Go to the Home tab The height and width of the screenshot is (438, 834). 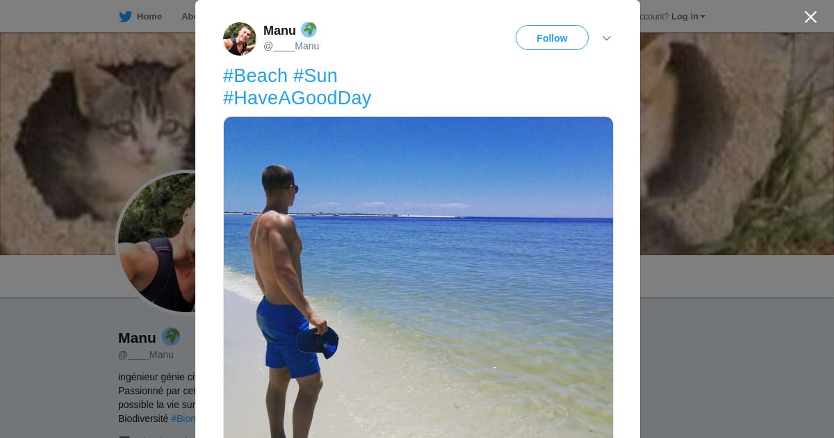(x=149, y=17)
